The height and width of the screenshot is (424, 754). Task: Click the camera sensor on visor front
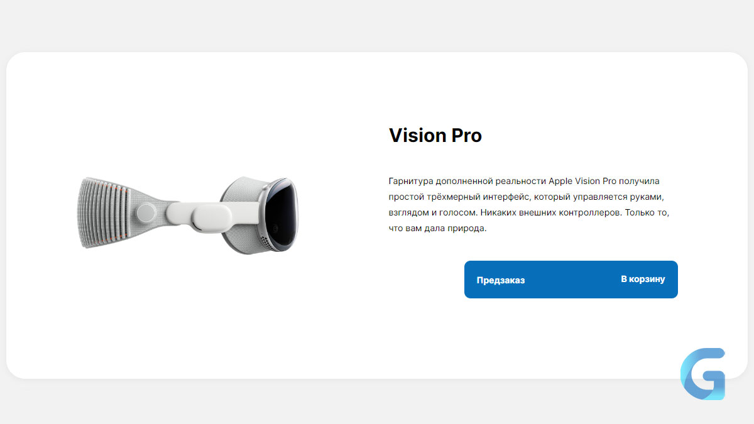point(275,228)
